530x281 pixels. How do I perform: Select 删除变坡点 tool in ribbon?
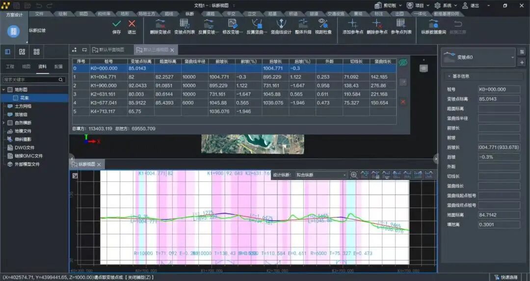point(160,24)
